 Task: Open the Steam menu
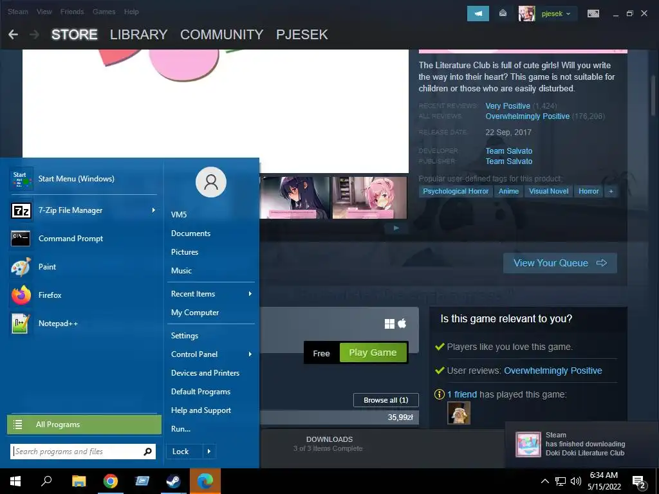click(18, 12)
